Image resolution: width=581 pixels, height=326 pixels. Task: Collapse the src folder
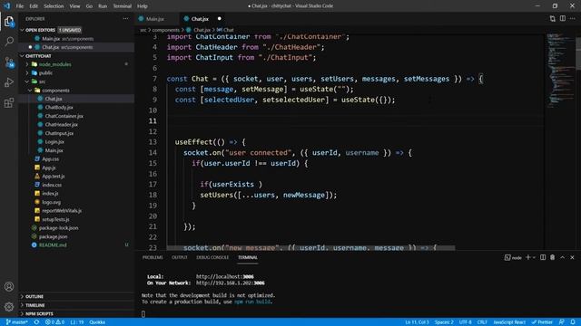coord(27,81)
